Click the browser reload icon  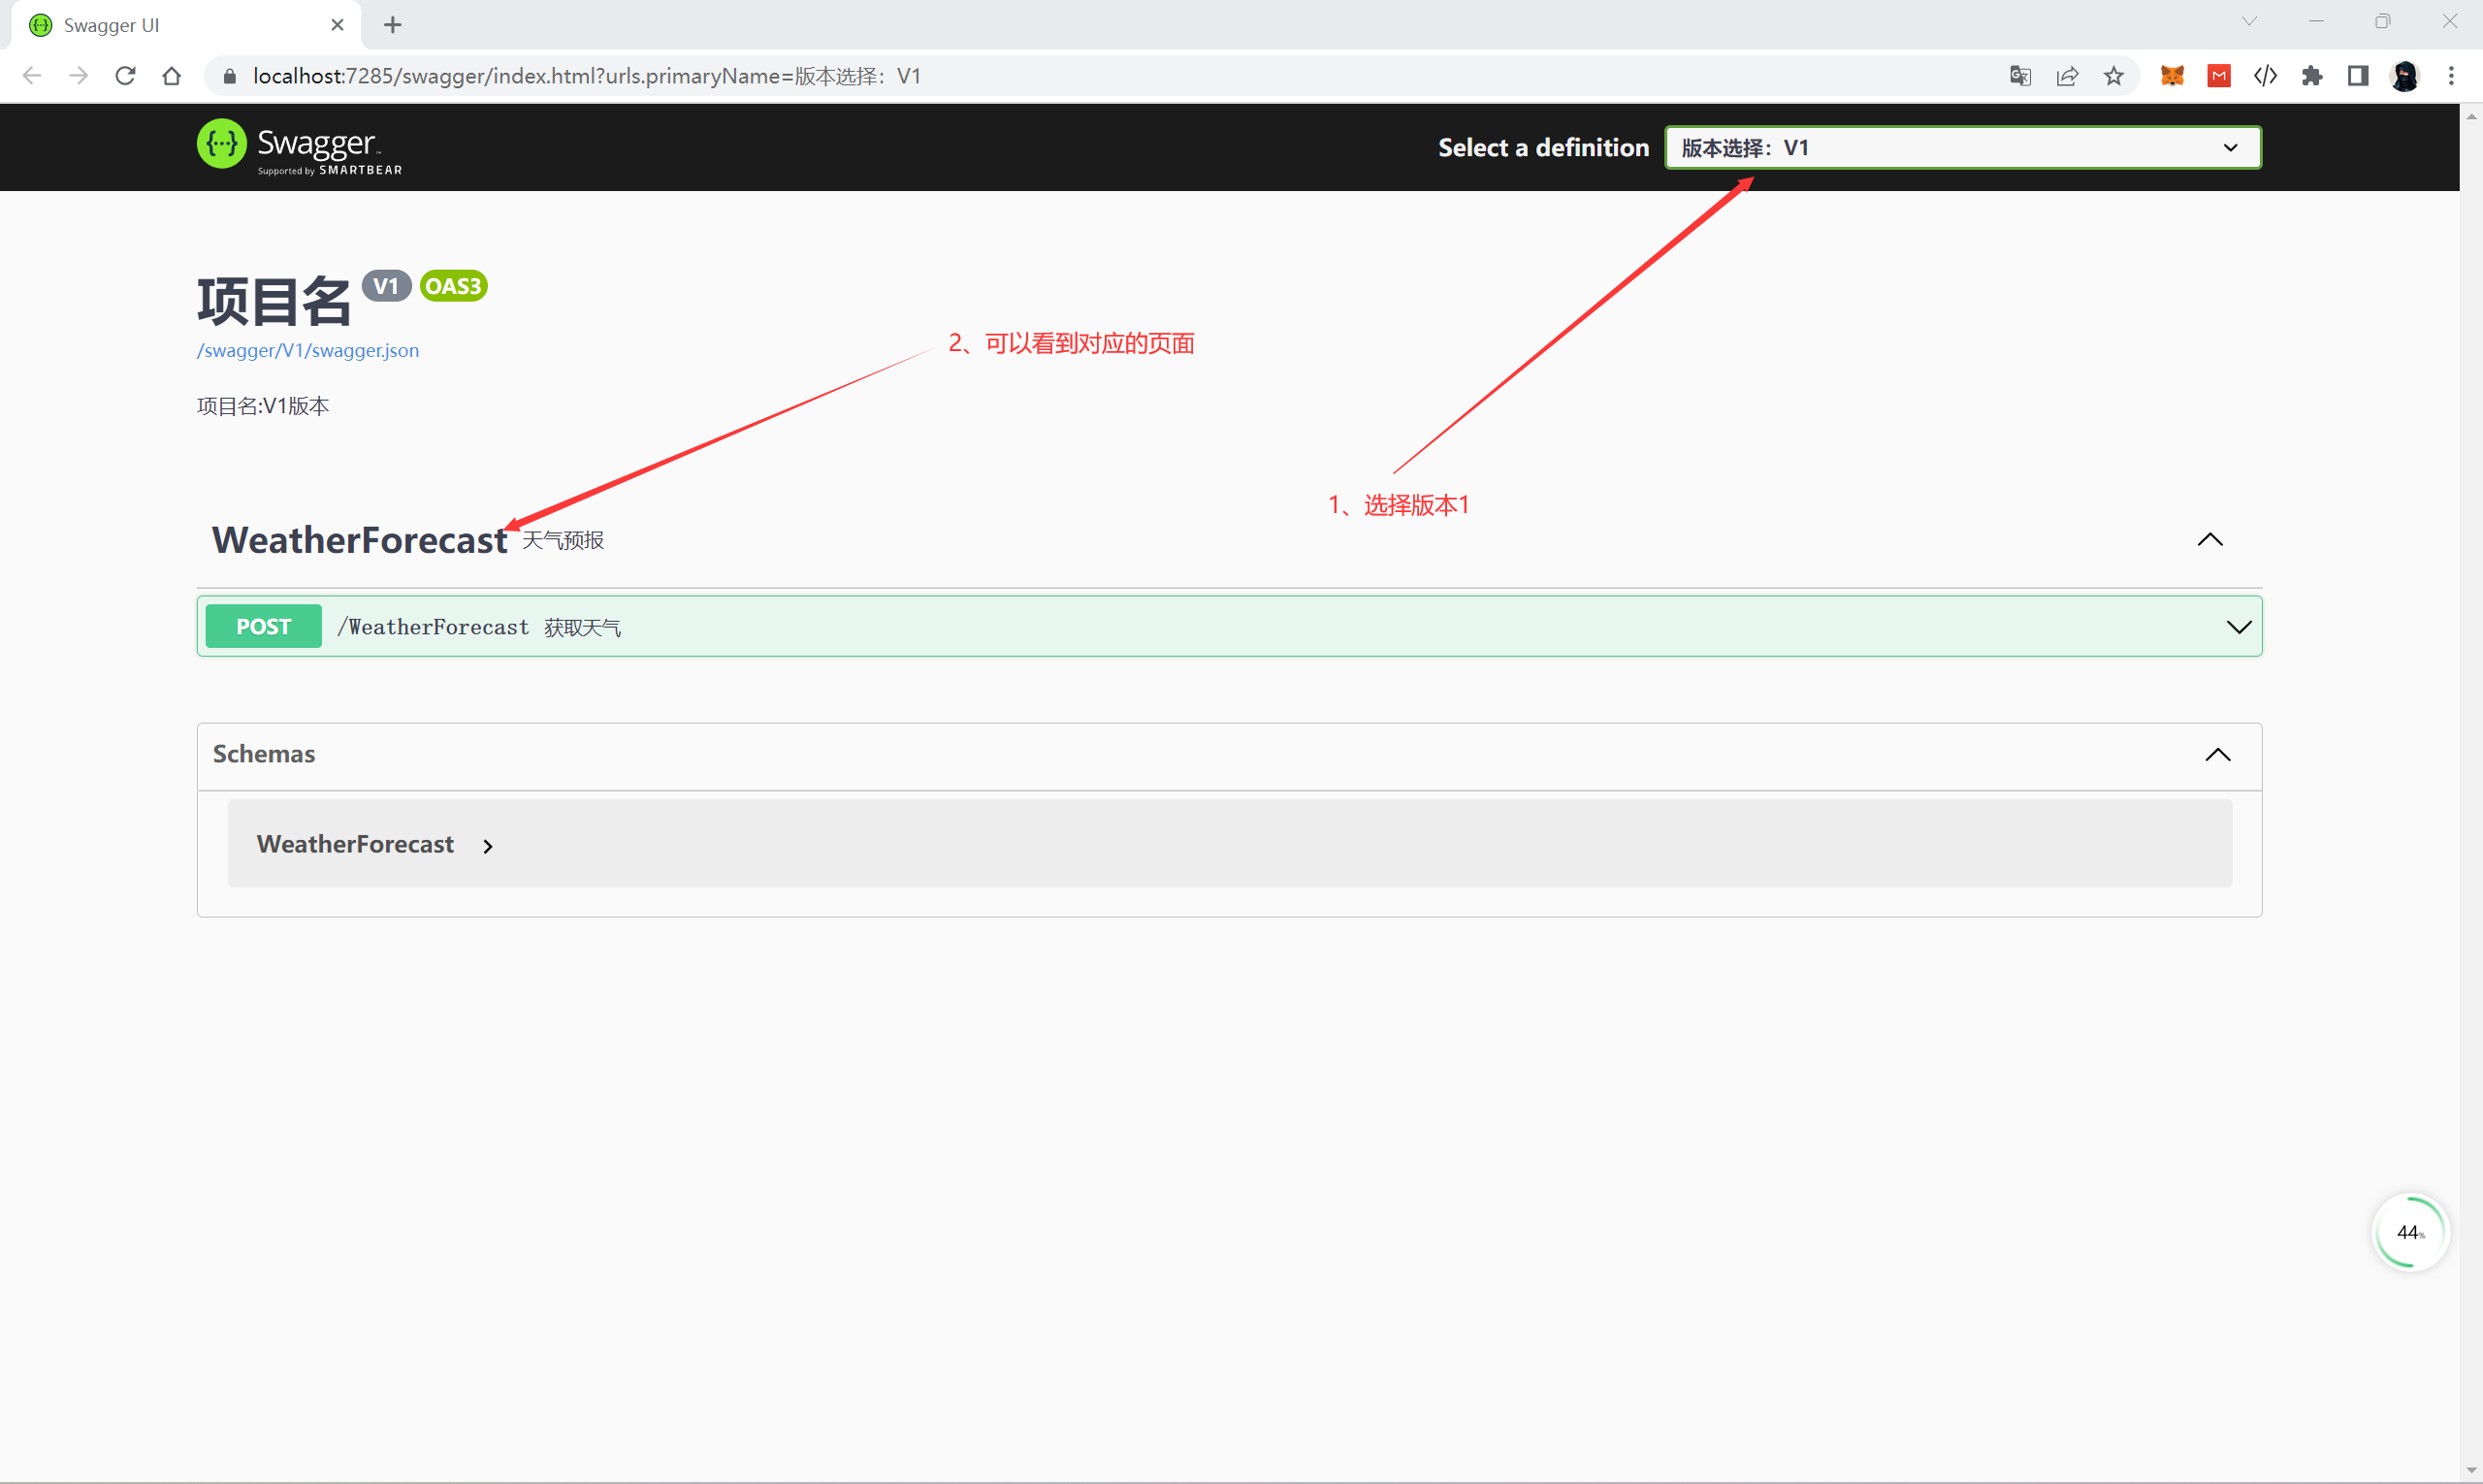tap(125, 76)
